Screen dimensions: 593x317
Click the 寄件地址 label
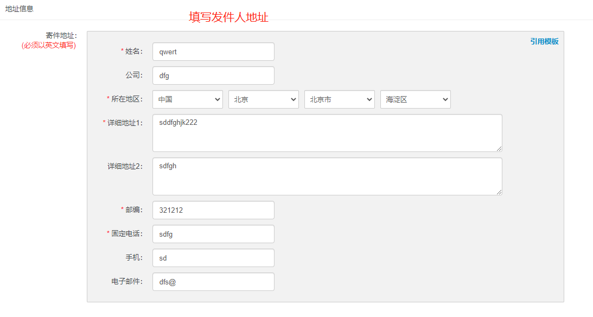pos(61,36)
